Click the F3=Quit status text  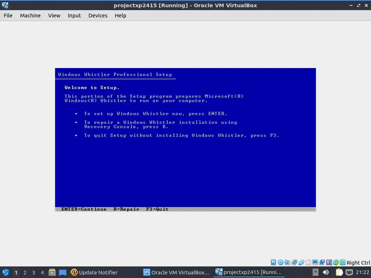(157, 209)
